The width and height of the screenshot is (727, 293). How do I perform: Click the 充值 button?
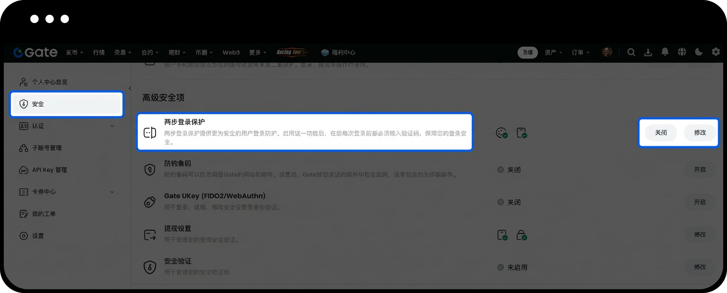[527, 53]
